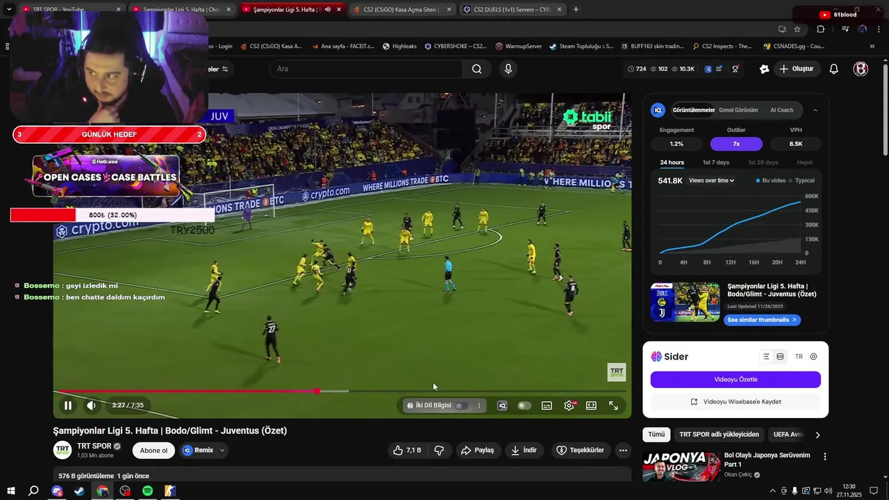Open the notifications bell
The height and width of the screenshot is (500, 889).
(834, 69)
